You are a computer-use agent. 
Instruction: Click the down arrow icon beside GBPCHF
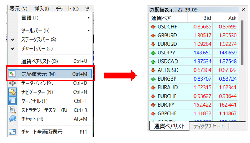[x=153, y=113]
